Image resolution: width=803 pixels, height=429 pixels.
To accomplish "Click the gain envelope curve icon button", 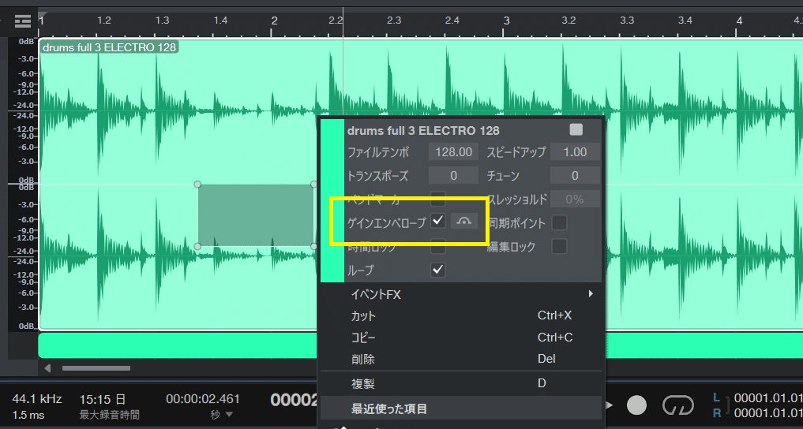I will click(464, 221).
